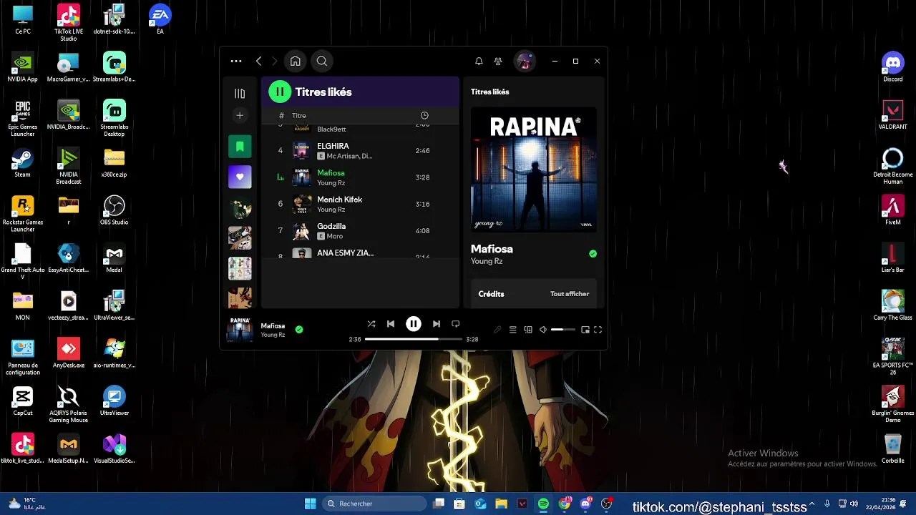Open the Mafiosa cover in player bar
This screenshot has height=515, width=916.
(240, 330)
